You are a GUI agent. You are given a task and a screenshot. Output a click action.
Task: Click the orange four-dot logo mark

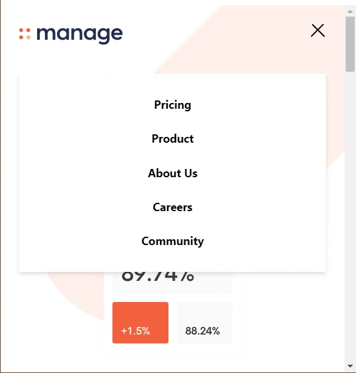[x=25, y=34]
